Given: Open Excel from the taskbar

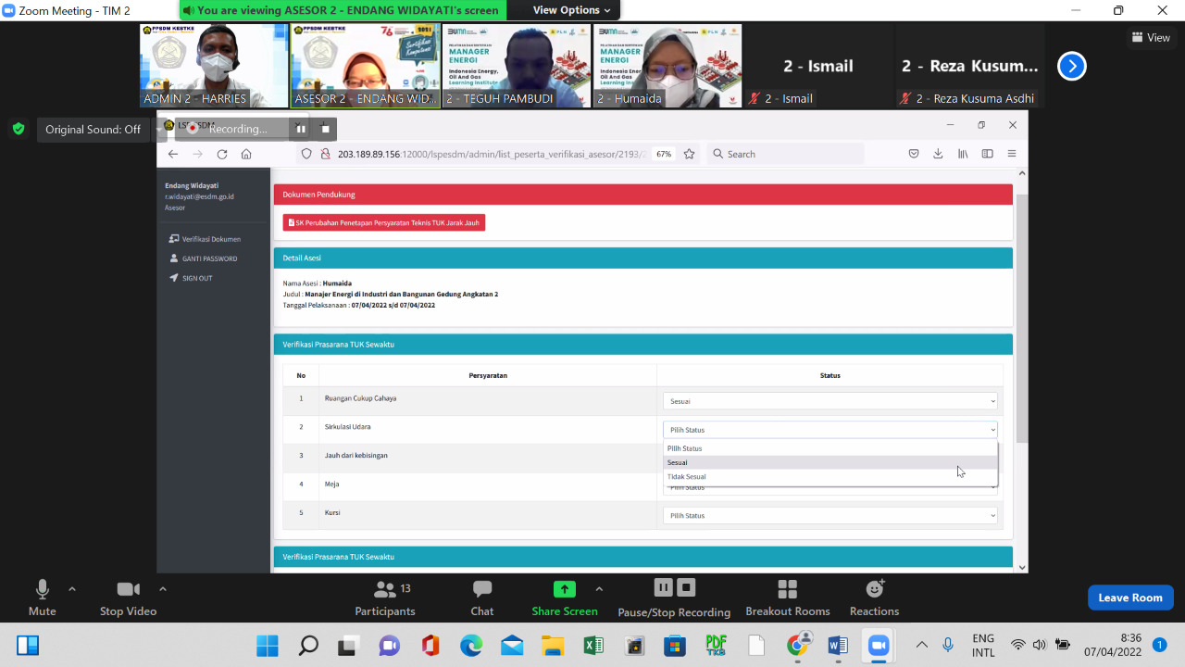Looking at the screenshot, I should [x=593, y=646].
